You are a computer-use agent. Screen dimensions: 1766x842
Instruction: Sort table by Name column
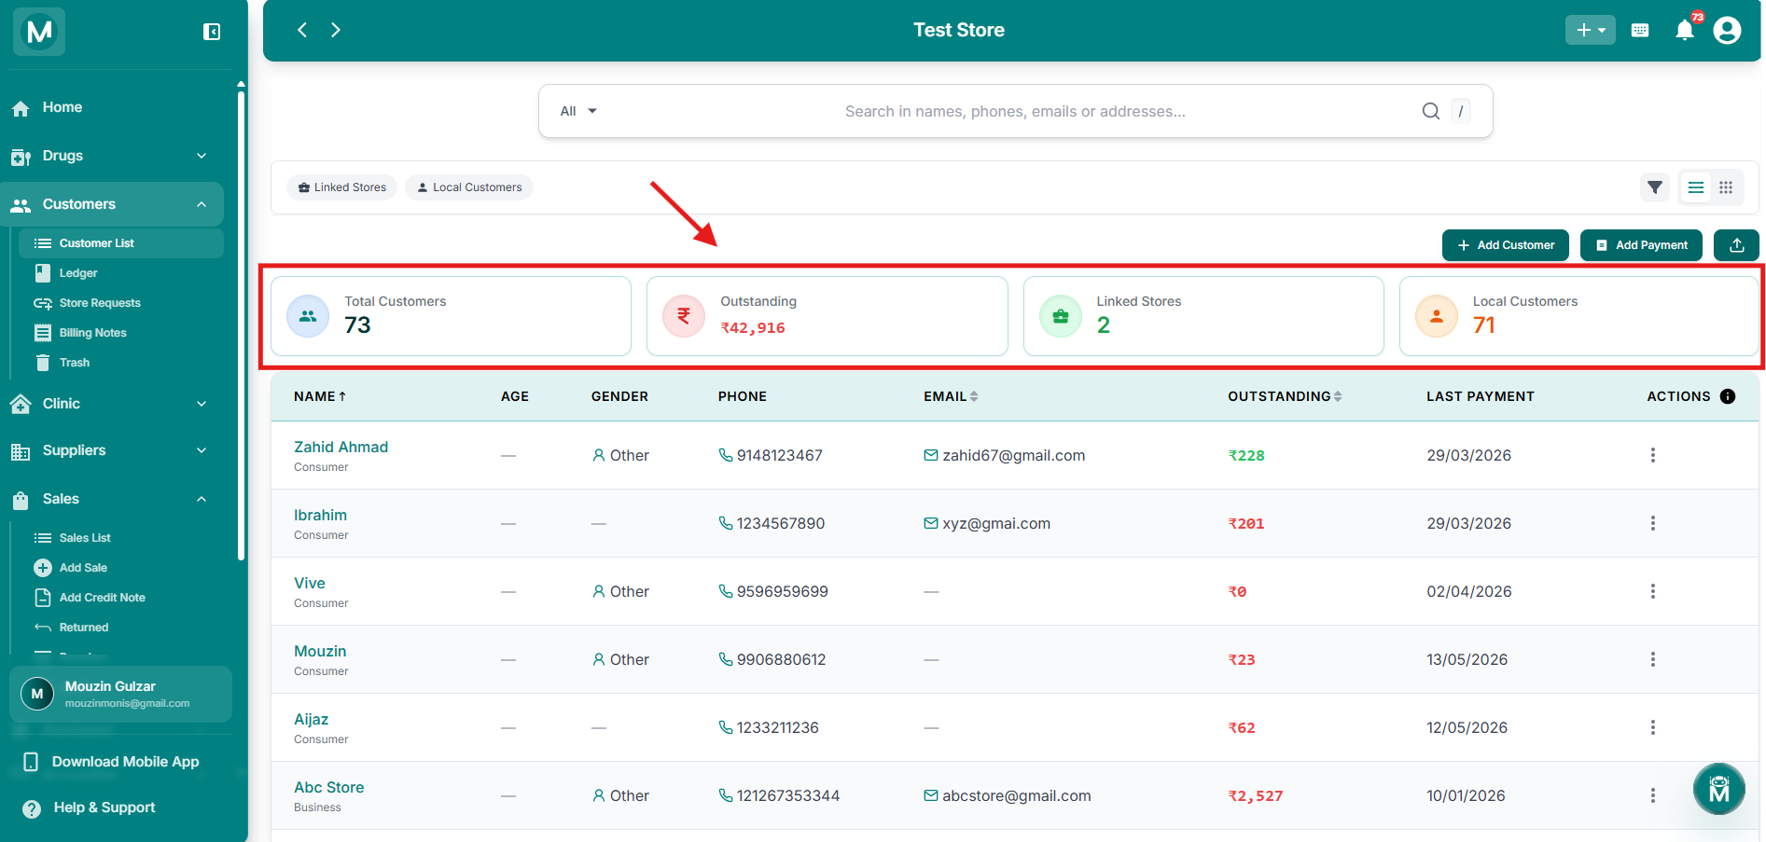click(320, 396)
